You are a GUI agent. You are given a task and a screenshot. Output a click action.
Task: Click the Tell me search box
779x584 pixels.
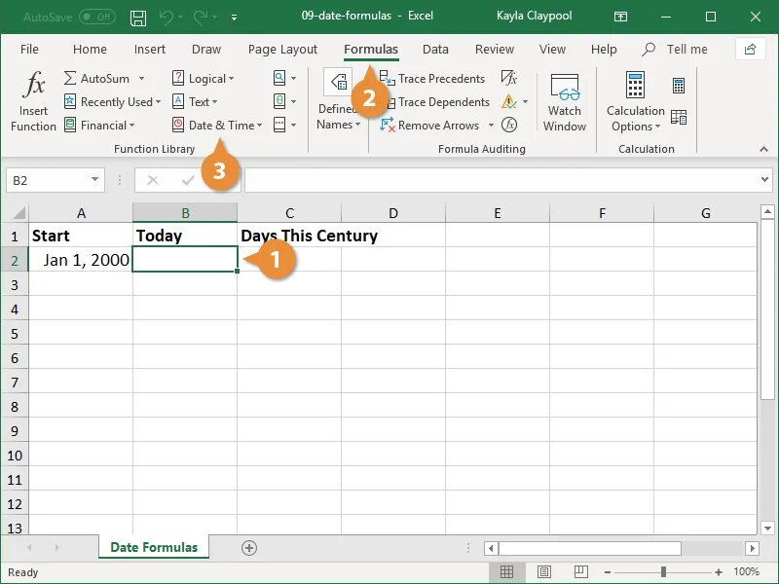coord(675,50)
